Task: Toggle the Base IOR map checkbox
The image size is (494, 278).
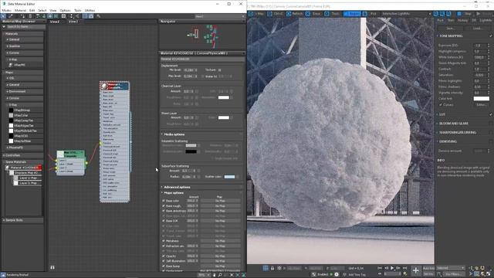Action: 164,221
